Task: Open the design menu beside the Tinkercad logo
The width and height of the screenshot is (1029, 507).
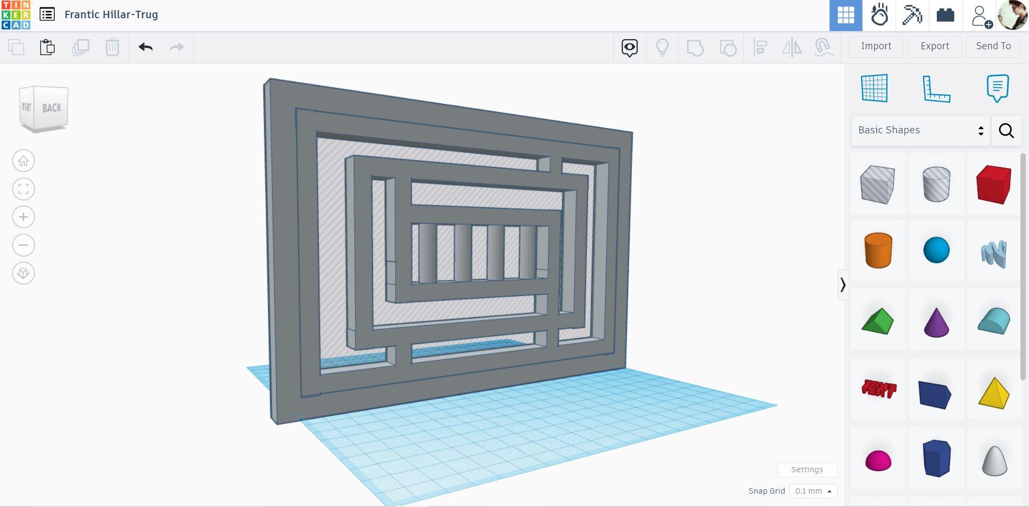Action: click(47, 14)
